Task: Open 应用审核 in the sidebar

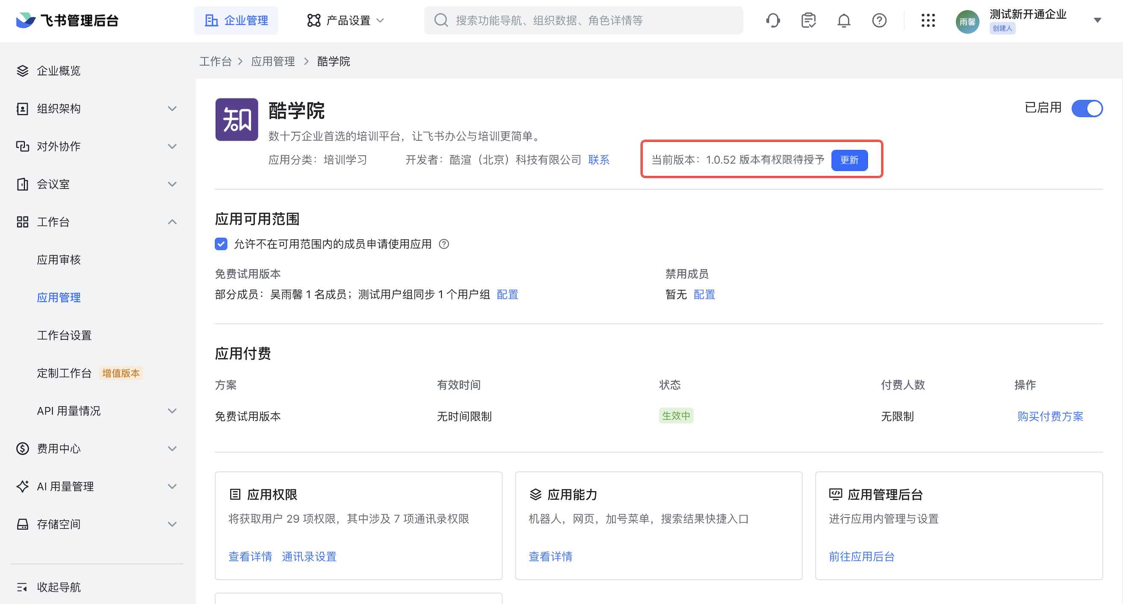Action: click(x=59, y=260)
